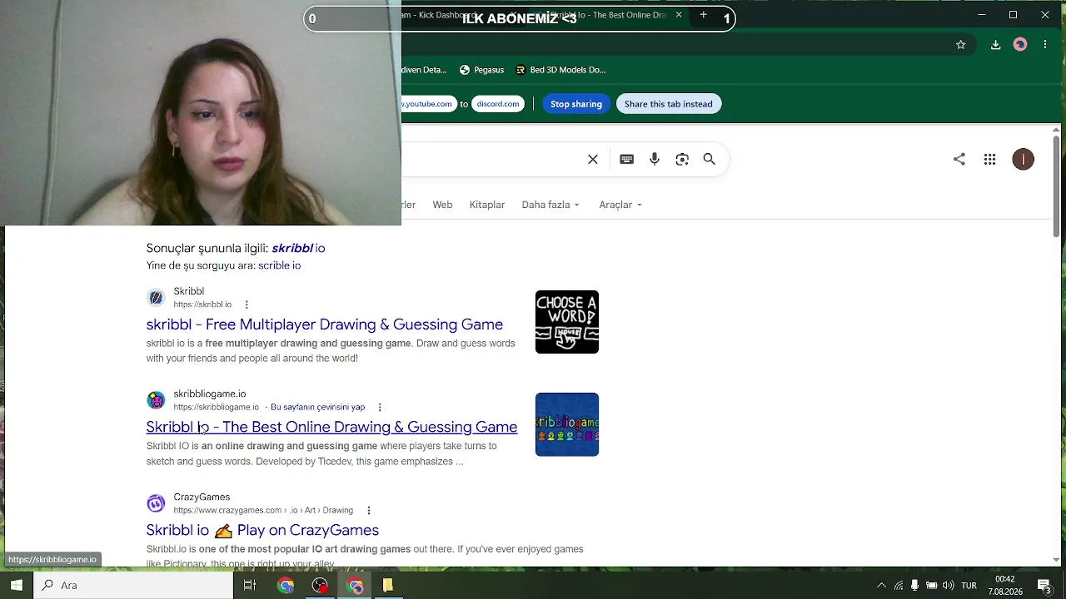Open the volume control in the tray
Image resolution: width=1066 pixels, height=599 pixels.
coord(949,586)
